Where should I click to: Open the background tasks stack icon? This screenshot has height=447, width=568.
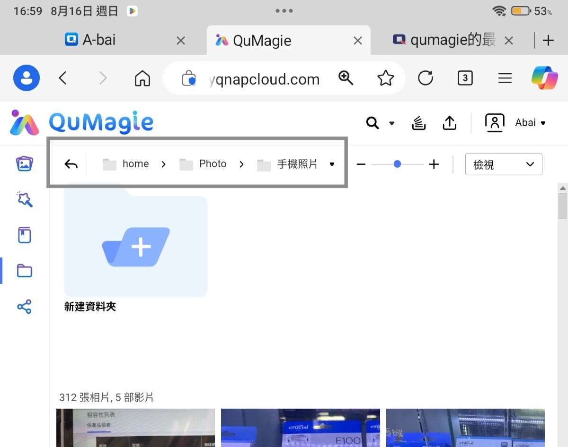point(419,123)
